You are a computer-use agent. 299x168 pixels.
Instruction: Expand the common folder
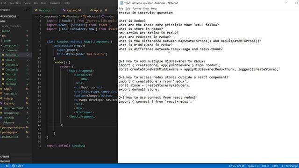pyautogui.click(x=11, y=50)
